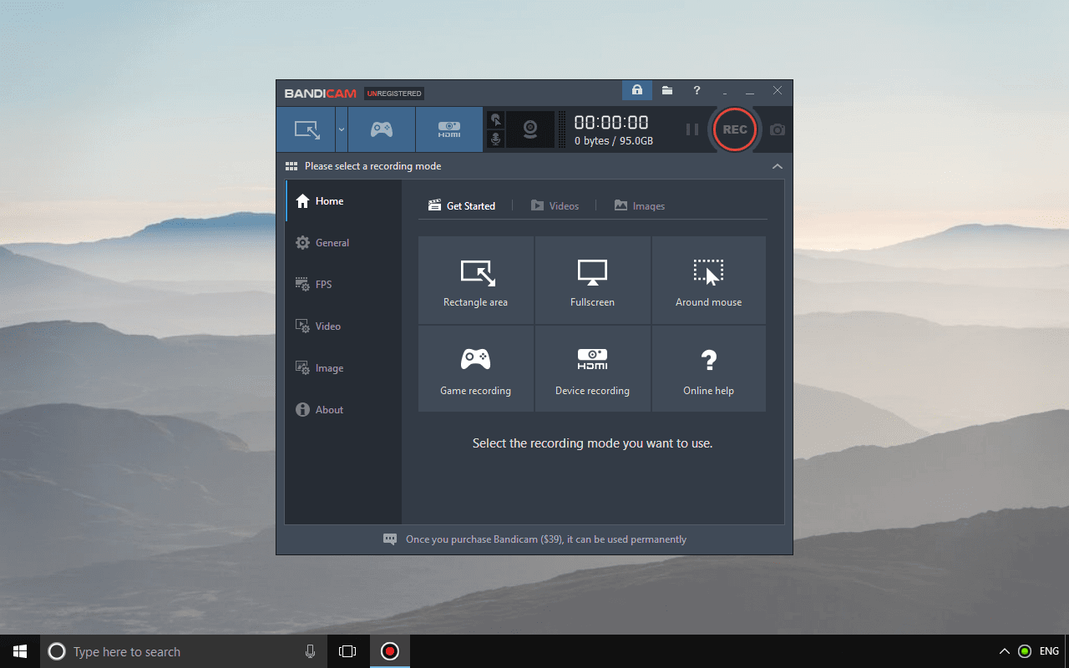Click the pause recording button
1069x668 pixels.
(x=692, y=129)
